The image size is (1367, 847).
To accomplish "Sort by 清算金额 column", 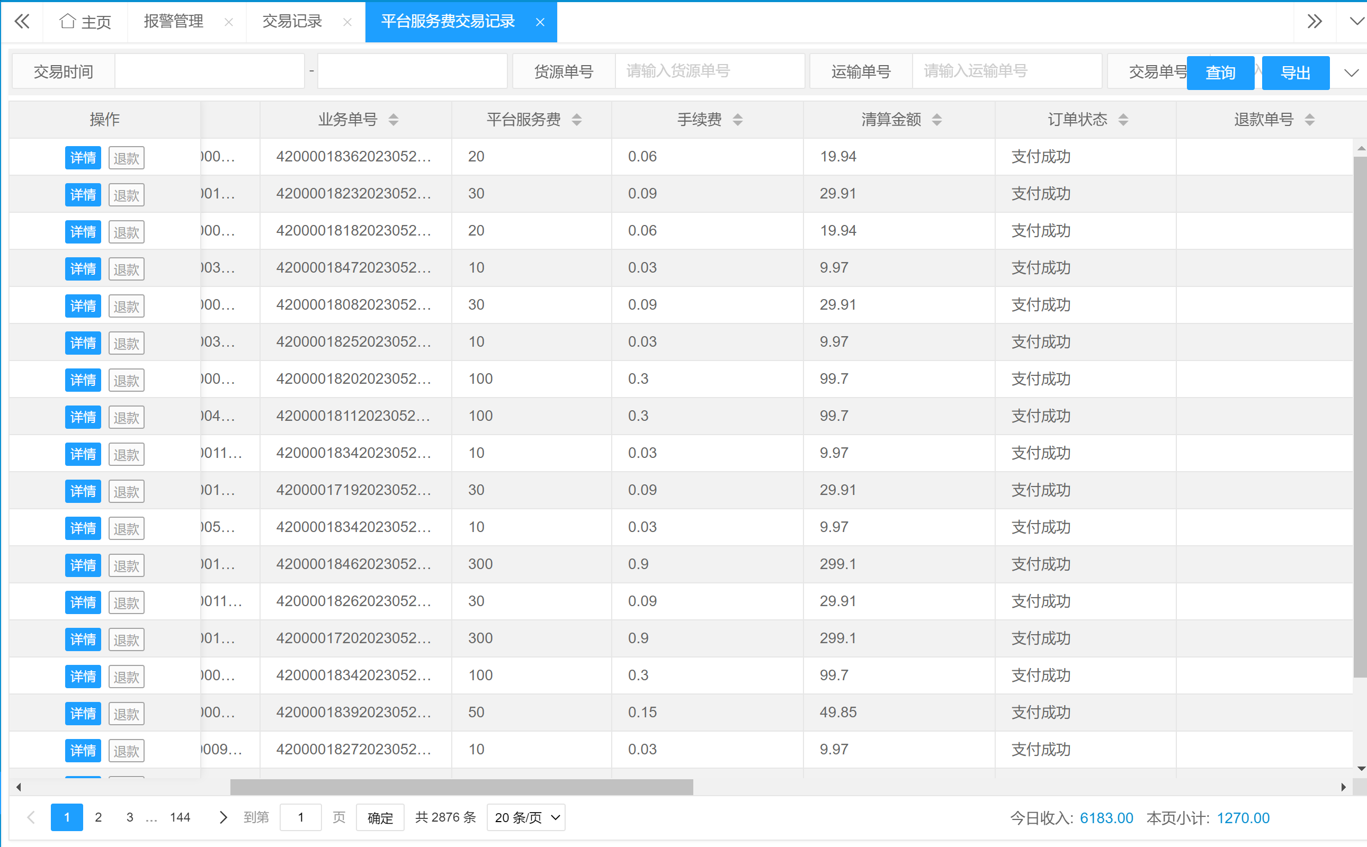I will [936, 119].
